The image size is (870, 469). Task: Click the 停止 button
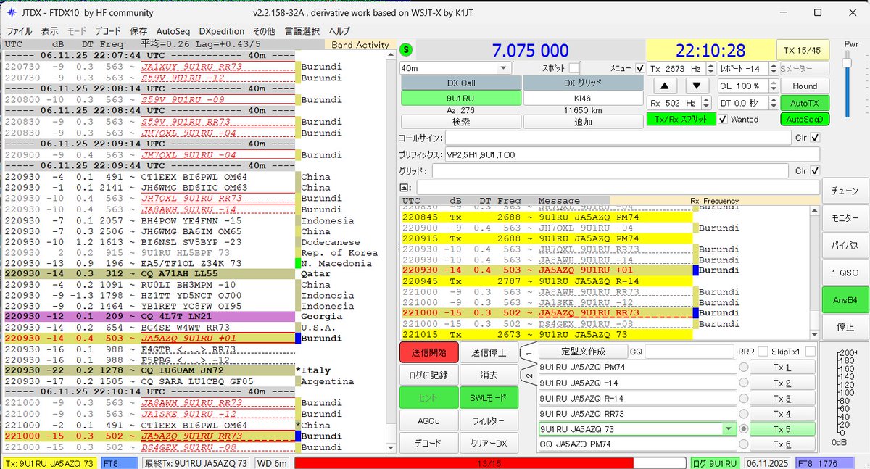point(845,327)
